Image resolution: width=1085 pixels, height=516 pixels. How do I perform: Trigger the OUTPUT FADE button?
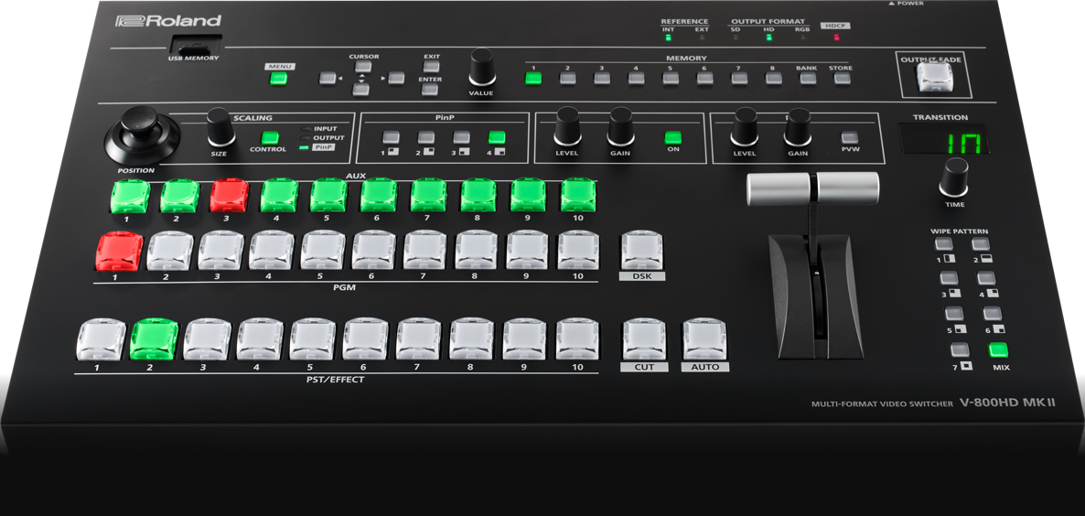tap(935, 77)
